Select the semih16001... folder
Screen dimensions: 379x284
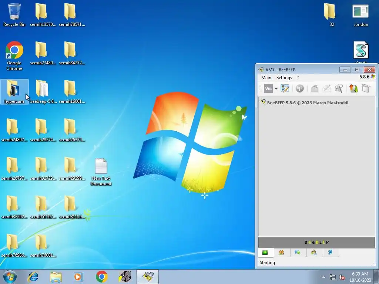[72, 92]
